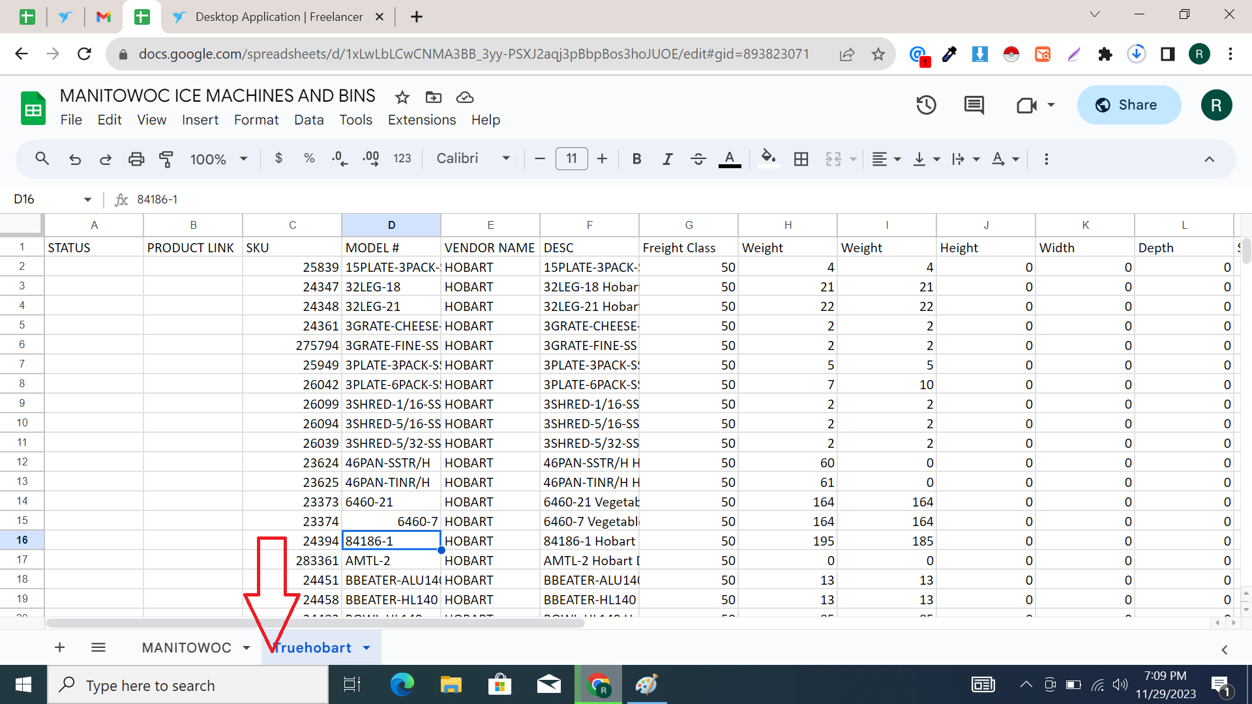Increase font size with plus button

click(602, 158)
